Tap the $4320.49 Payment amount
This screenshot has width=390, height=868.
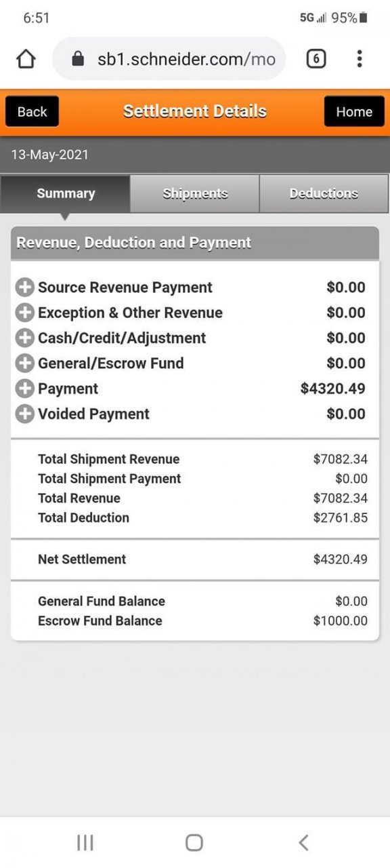coord(333,389)
